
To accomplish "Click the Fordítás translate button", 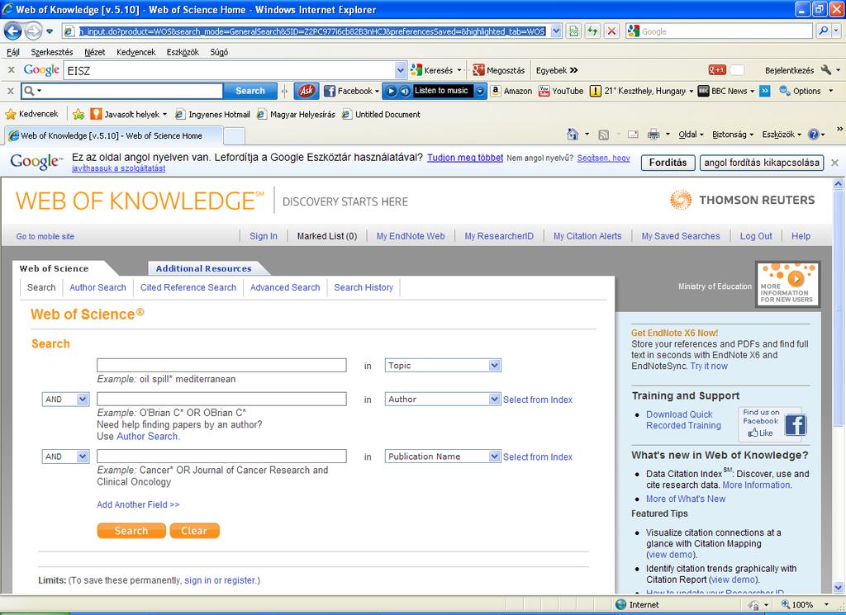I will (x=668, y=163).
